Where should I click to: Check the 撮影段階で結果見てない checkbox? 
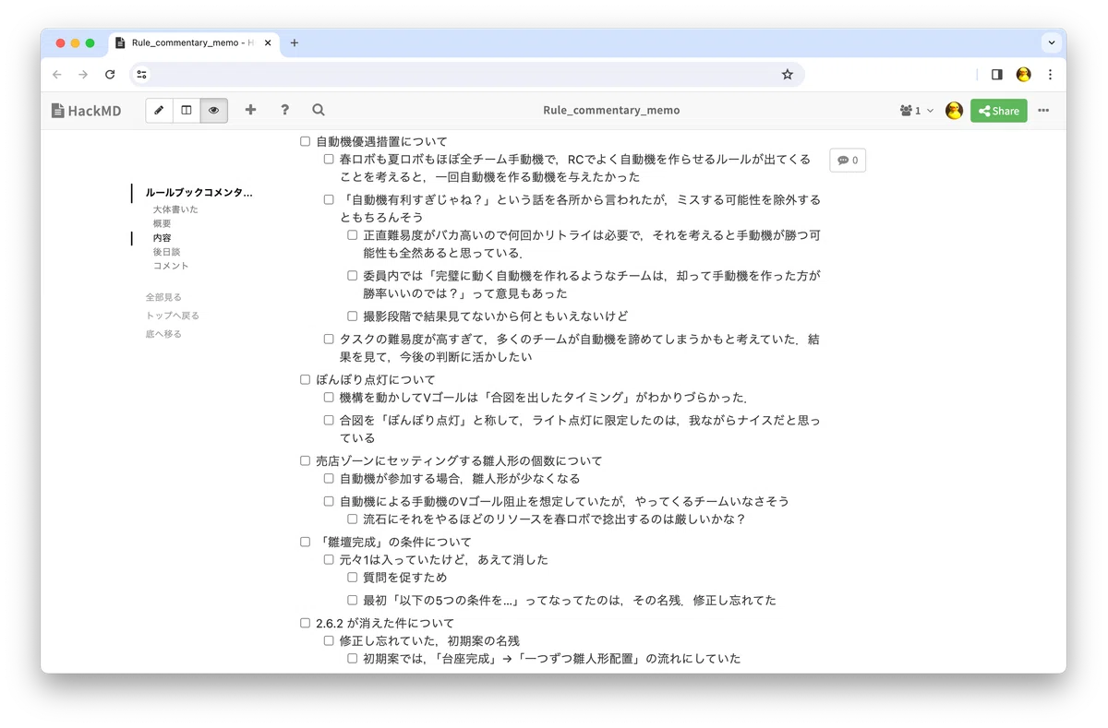pyautogui.click(x=353, y=316)
